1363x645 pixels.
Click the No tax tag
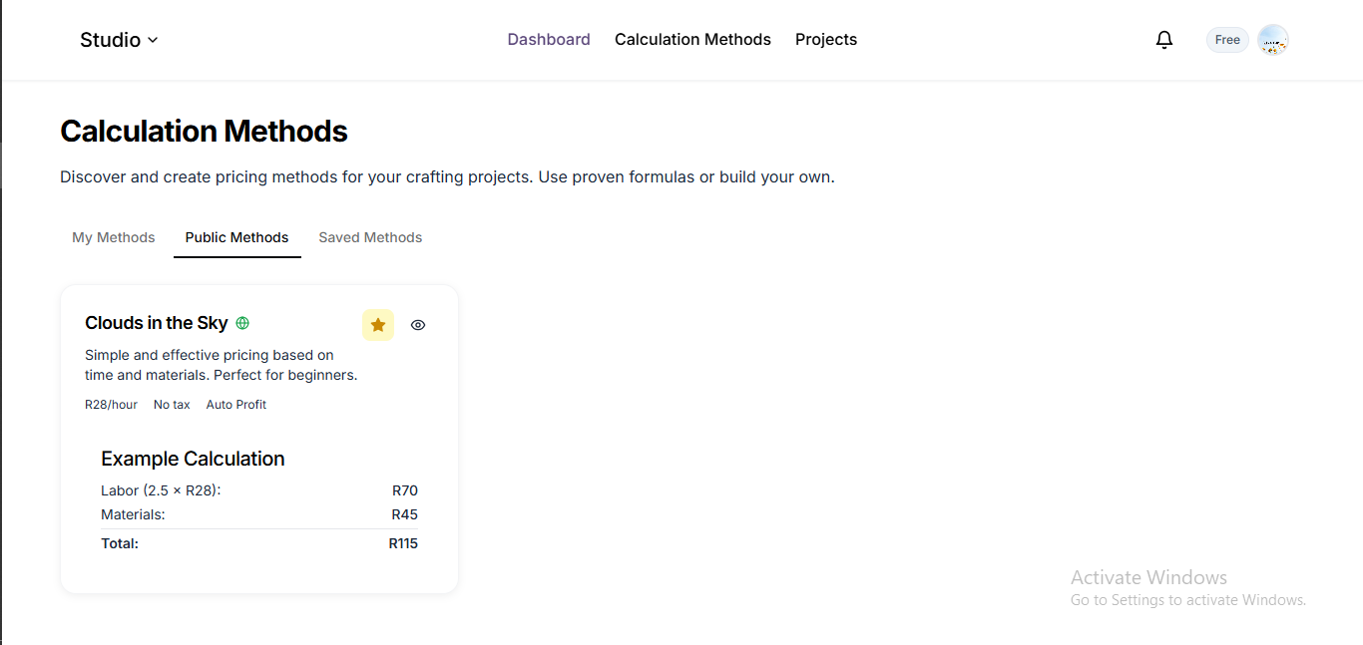pyautogui.click(x=172, y=405)
